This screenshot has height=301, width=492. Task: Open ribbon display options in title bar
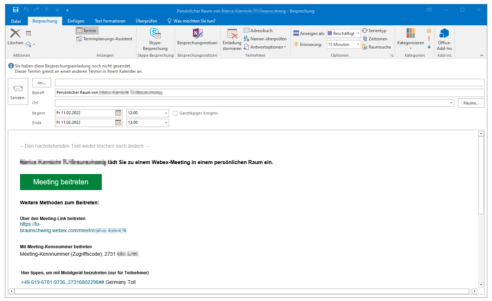coord(429,10)
